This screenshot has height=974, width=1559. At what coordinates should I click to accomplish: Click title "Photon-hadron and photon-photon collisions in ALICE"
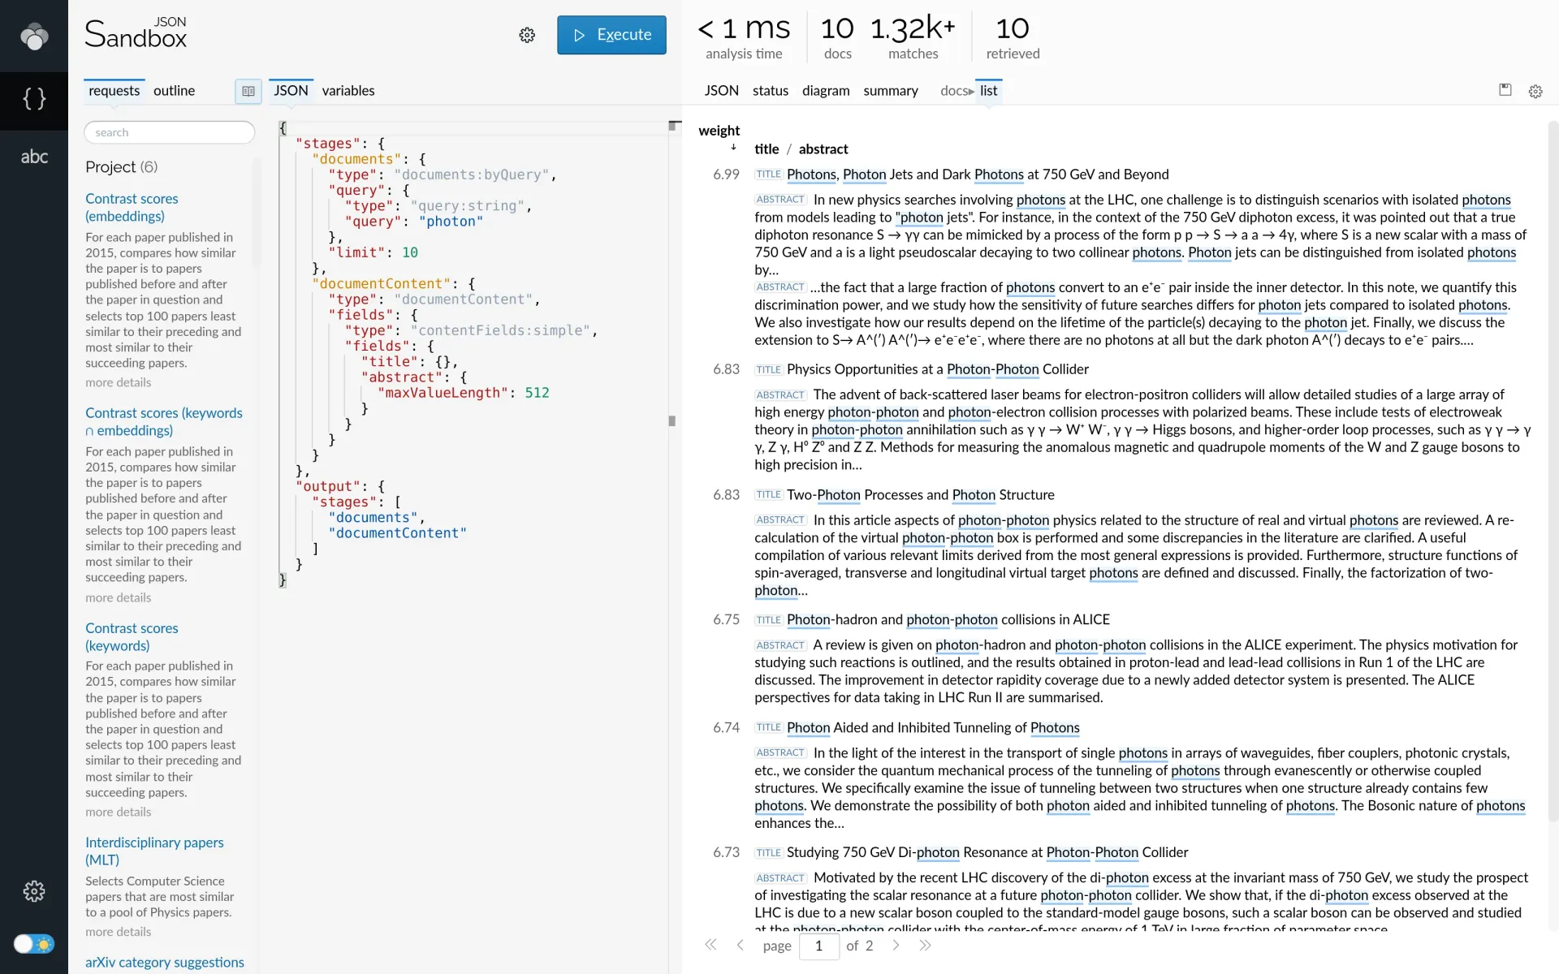pyautogui.click(x=948, y=620)
